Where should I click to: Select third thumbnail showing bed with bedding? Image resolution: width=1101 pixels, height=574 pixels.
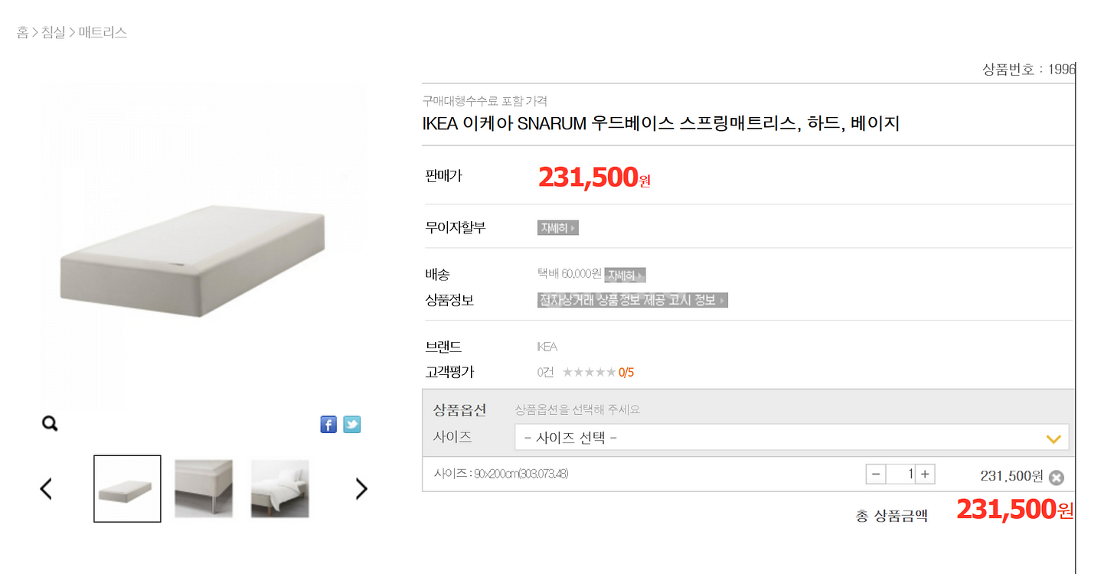point(279,488)
